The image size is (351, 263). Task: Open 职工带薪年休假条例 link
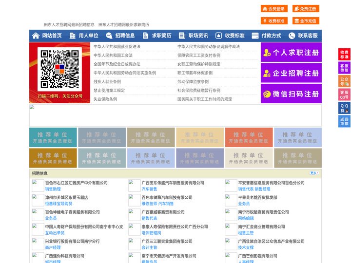pos(195,73)
